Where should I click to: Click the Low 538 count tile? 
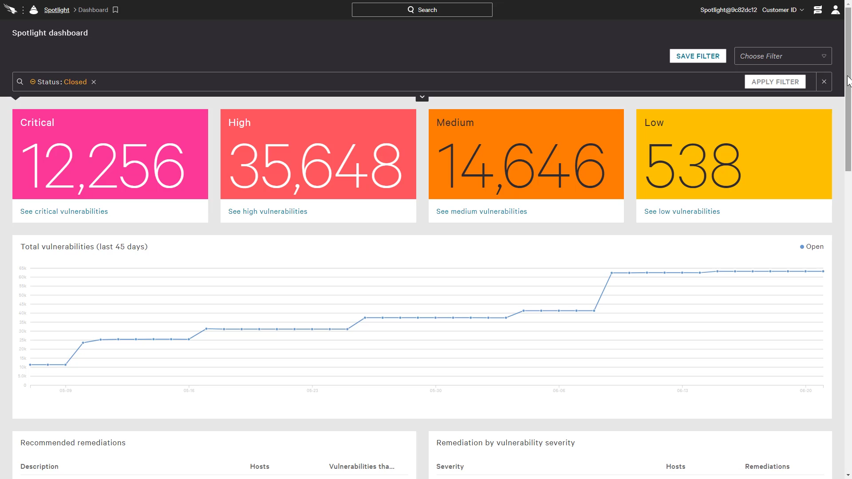pos(734,154)
